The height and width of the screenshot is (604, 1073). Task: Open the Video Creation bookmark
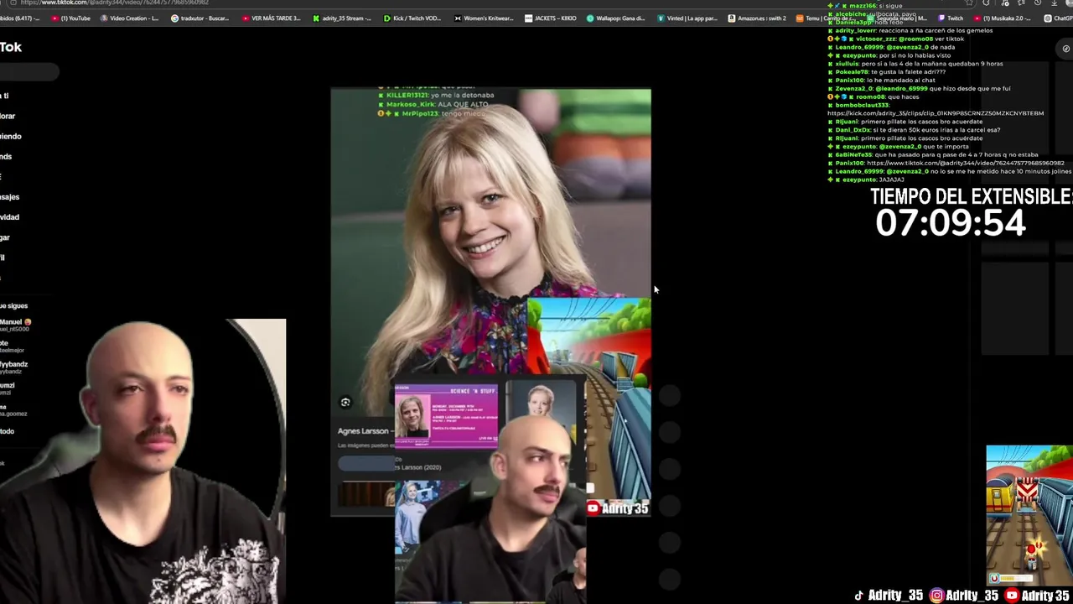128,18
